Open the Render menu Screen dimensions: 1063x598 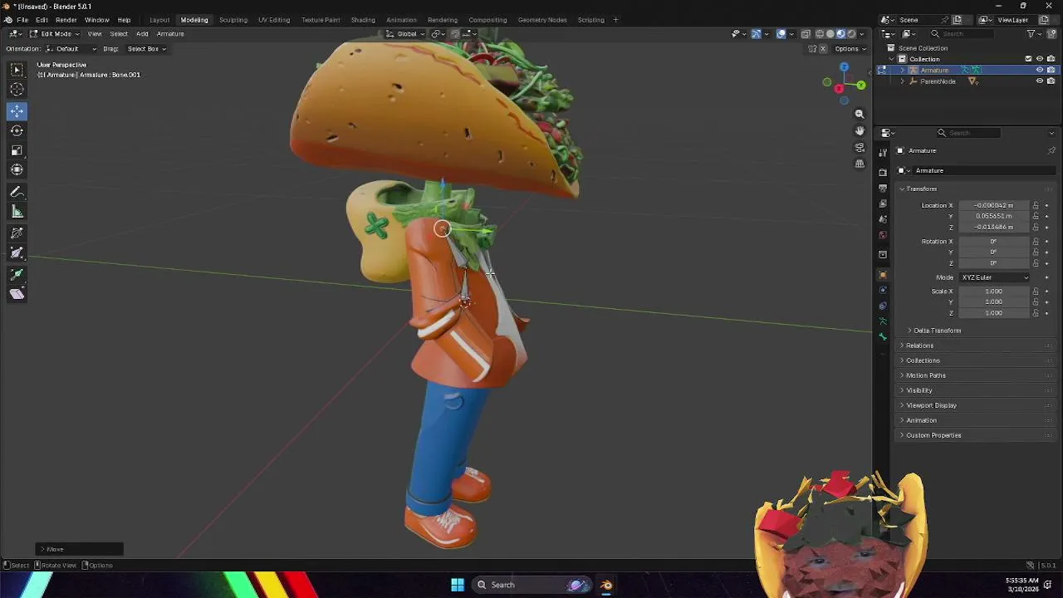(66, 20)
